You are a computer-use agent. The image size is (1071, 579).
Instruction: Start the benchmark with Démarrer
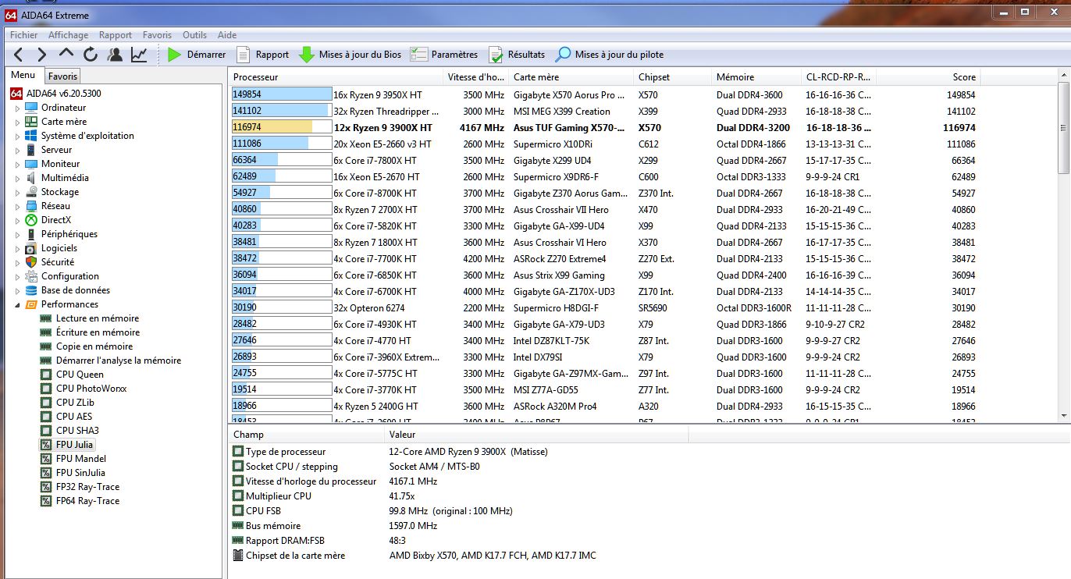coord(197,55)
